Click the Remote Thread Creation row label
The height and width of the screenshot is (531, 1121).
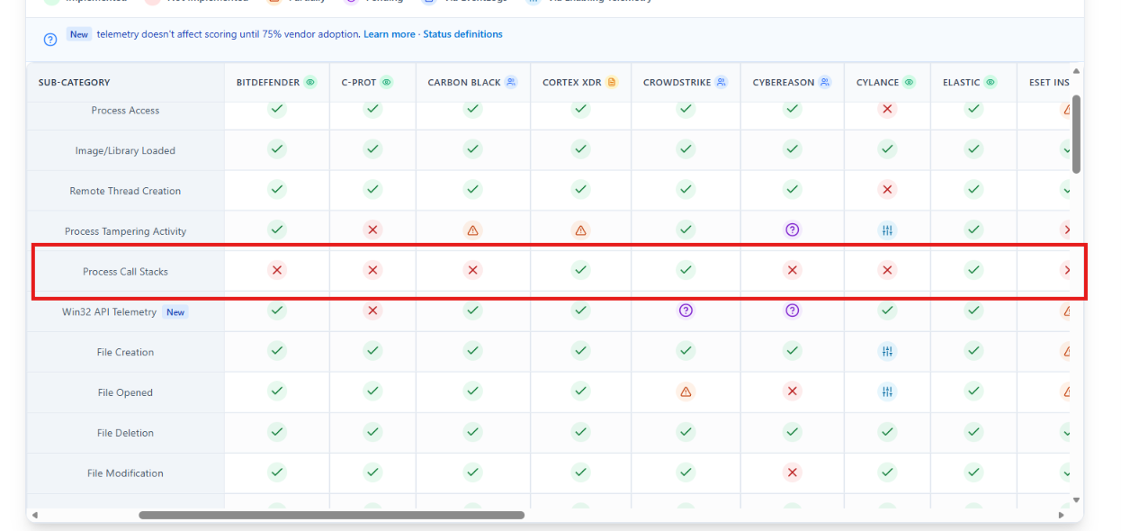click(x=125, y=191)
